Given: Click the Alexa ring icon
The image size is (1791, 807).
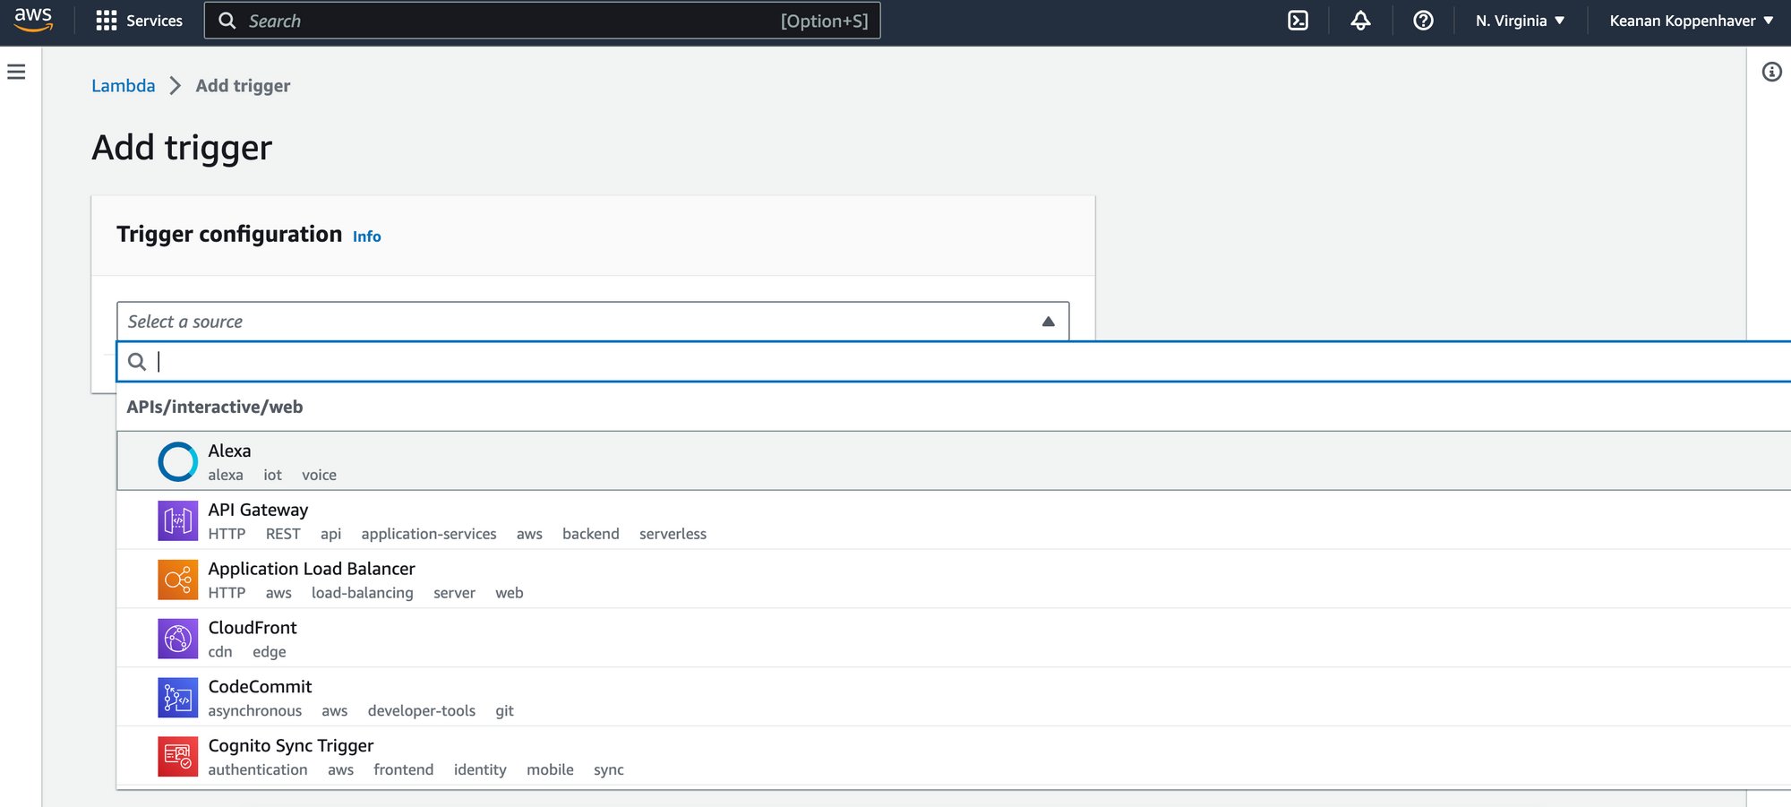Looking at the screenshot, I should [177, 461].
